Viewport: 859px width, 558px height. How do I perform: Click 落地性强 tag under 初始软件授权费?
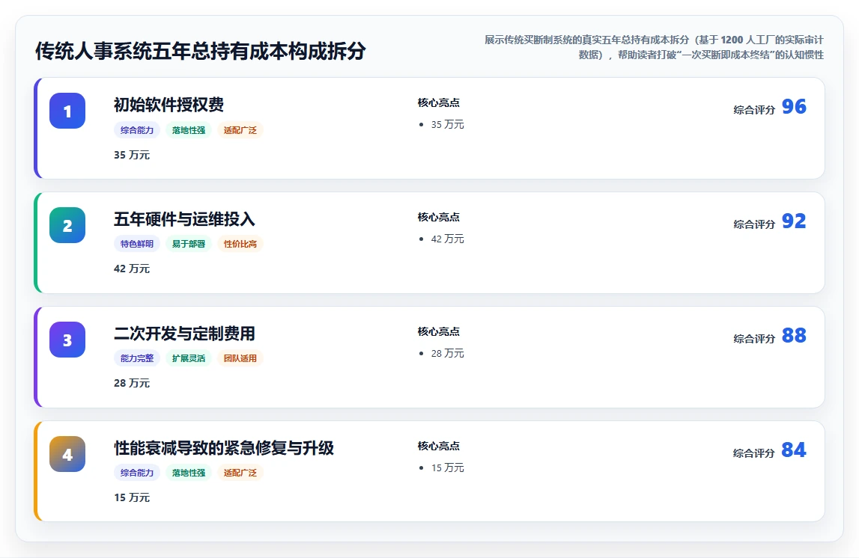(x=189, y=130)
